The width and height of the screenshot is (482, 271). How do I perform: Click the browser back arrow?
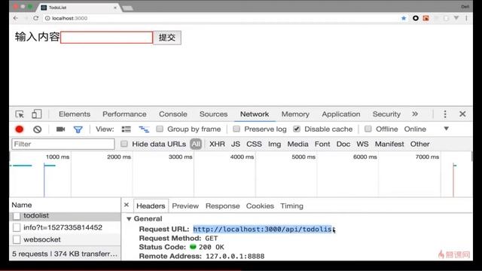click(x=16, y=18)
